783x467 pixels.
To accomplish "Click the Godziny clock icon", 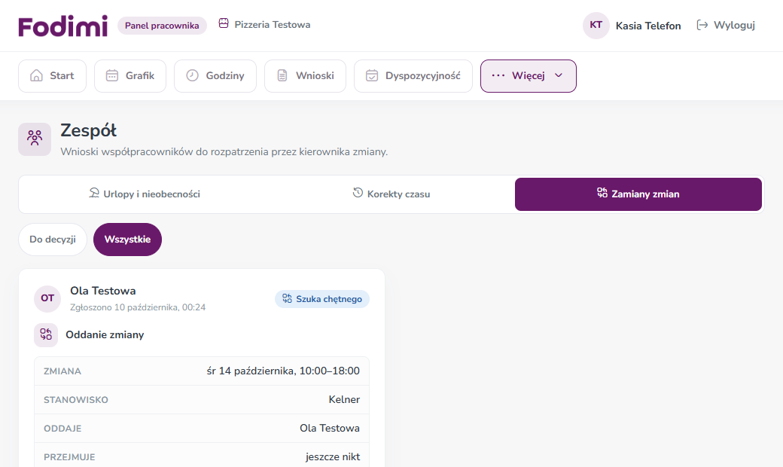I will pyautogui.click(x=192, y=75).
